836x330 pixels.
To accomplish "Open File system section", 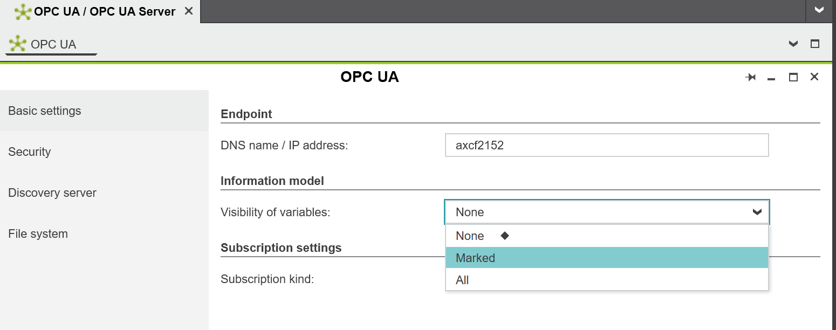I will [104, 233].
